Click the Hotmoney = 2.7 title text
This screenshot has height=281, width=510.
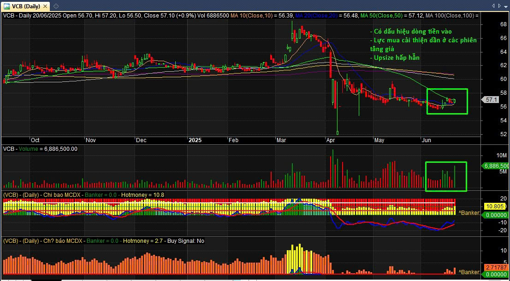click(x=143, y=241)
